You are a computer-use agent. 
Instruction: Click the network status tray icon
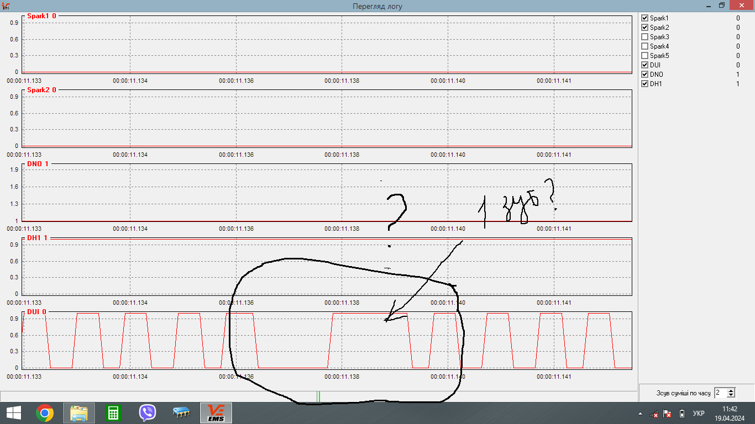pyautogui.click(x=654, y=414)
